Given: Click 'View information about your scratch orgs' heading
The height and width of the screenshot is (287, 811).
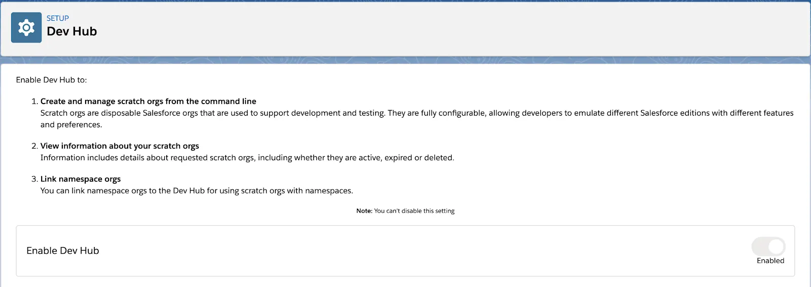Looking at the screenshot, I should [x=120, y=146].
